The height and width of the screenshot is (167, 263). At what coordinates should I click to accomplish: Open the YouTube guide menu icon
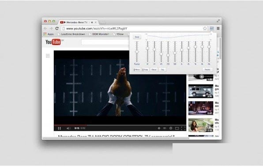click(48, 56)
